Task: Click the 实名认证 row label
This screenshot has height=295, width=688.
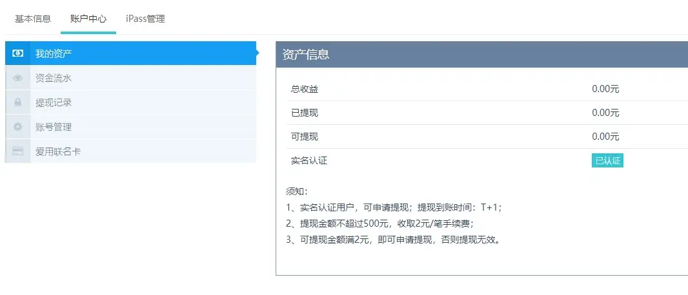Action: pos(309,160)
